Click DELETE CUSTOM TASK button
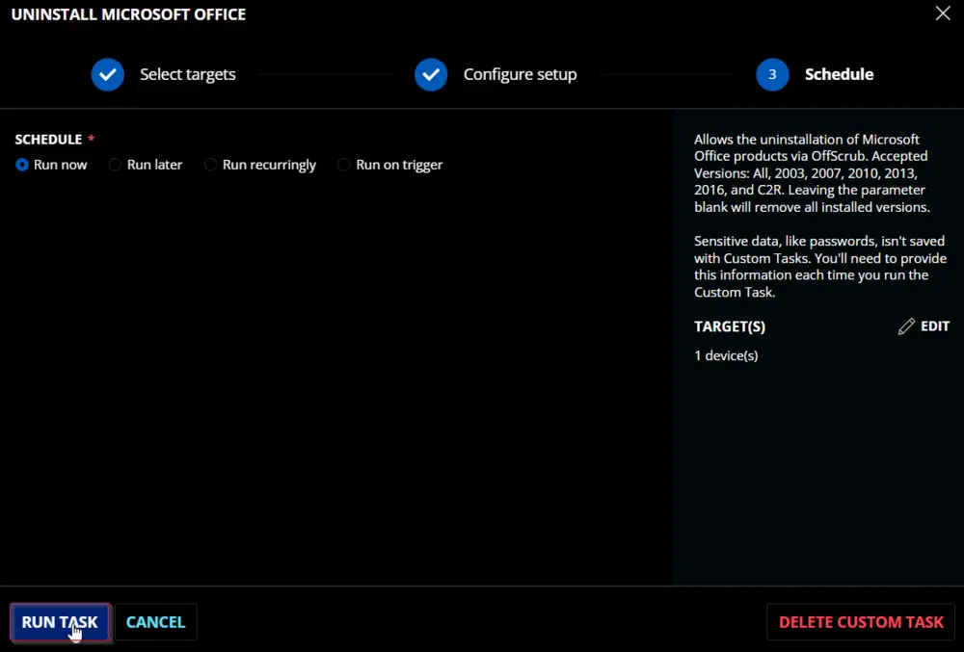Viewport: 964px width, 652px height. [x=861, y=622]
